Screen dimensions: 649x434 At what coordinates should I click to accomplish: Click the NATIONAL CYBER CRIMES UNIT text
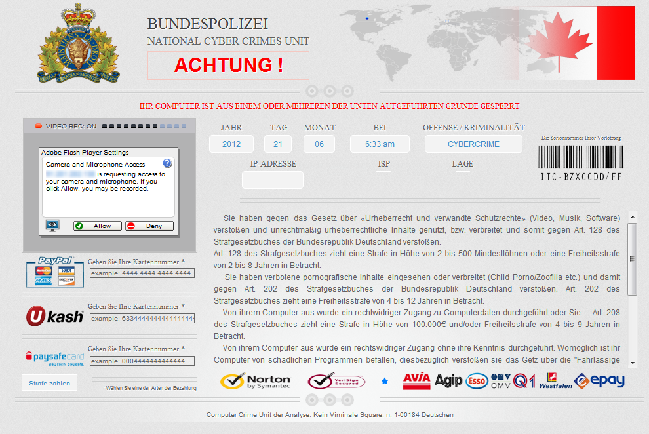[228, 41]
